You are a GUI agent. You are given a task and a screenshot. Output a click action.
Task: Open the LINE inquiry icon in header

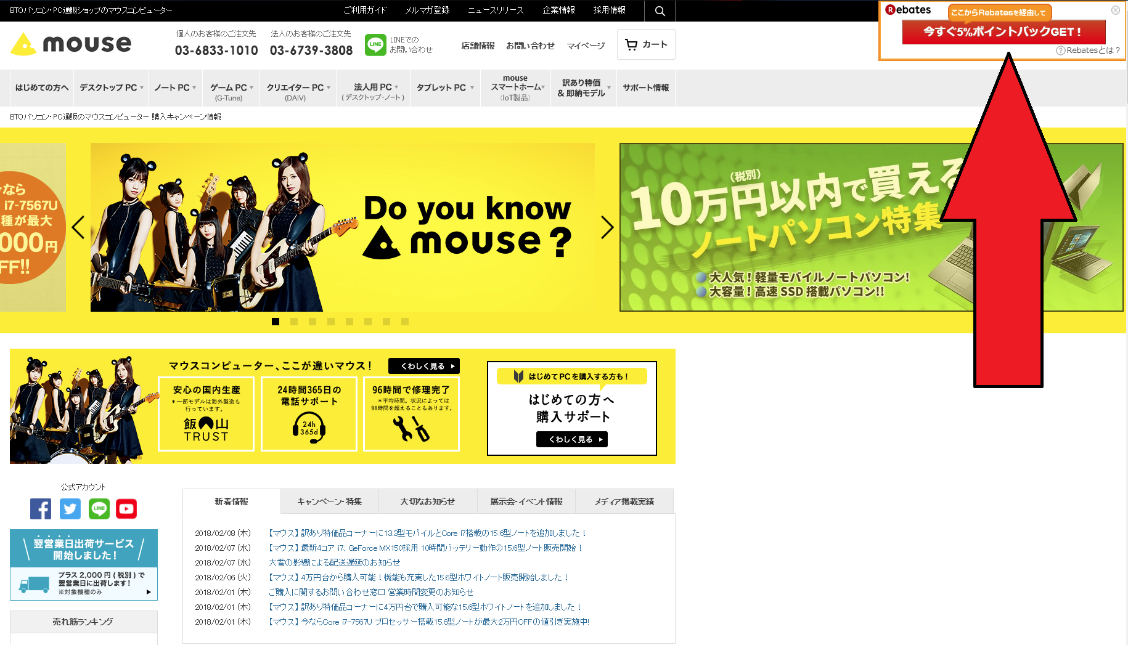pos(375,44)
